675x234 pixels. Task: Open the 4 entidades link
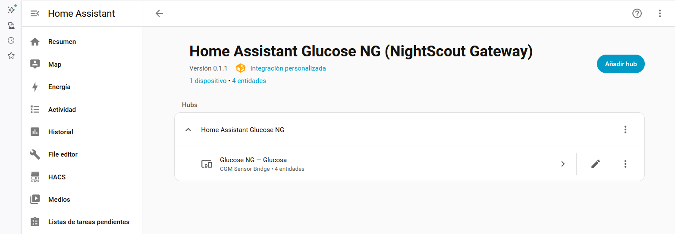(x=249, y=81)
